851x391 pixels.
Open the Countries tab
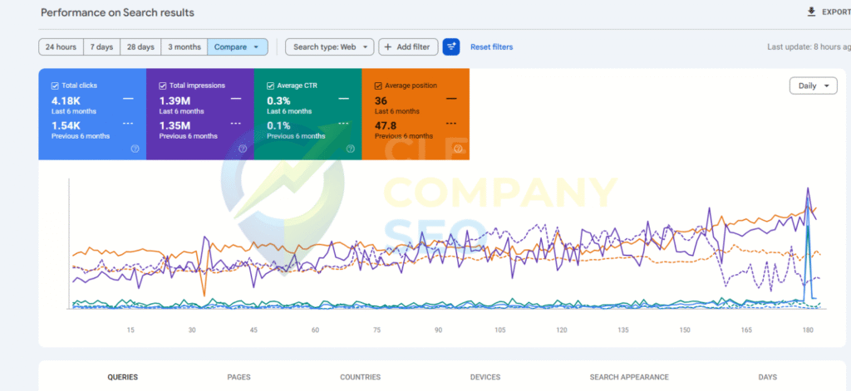[360, 377]
